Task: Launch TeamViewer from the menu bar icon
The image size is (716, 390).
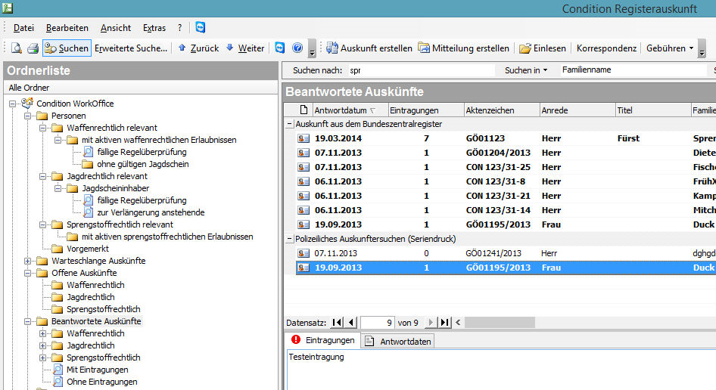Action: 200,27
